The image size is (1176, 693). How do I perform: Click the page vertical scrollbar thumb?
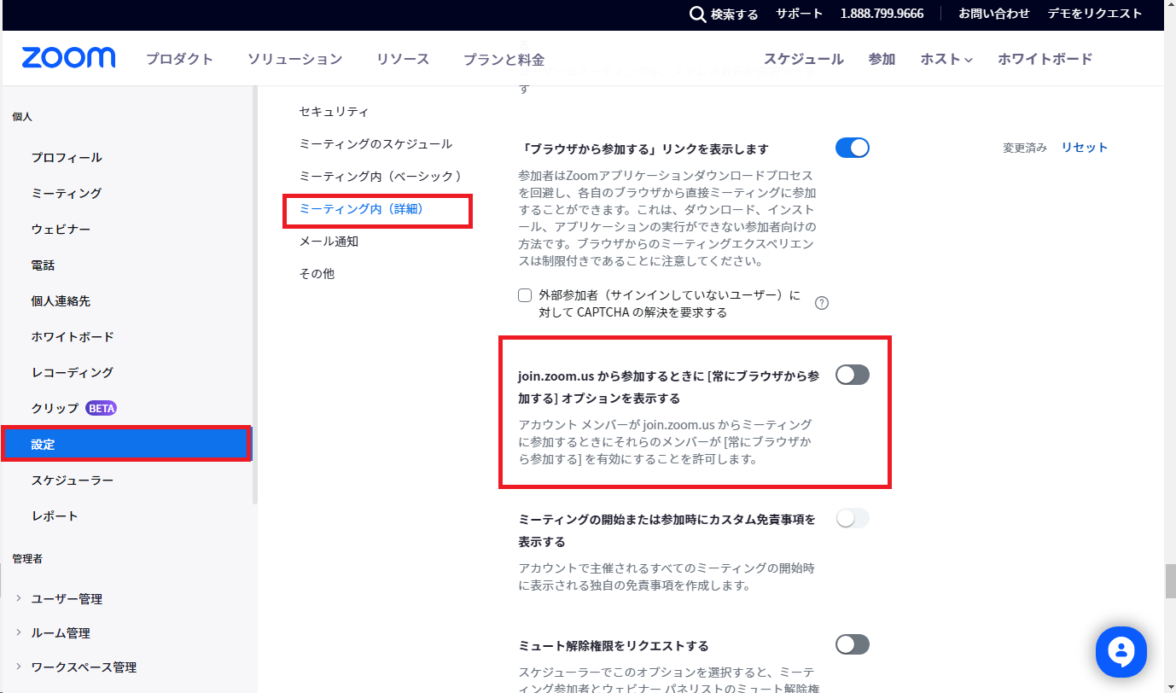[1169, 582]
